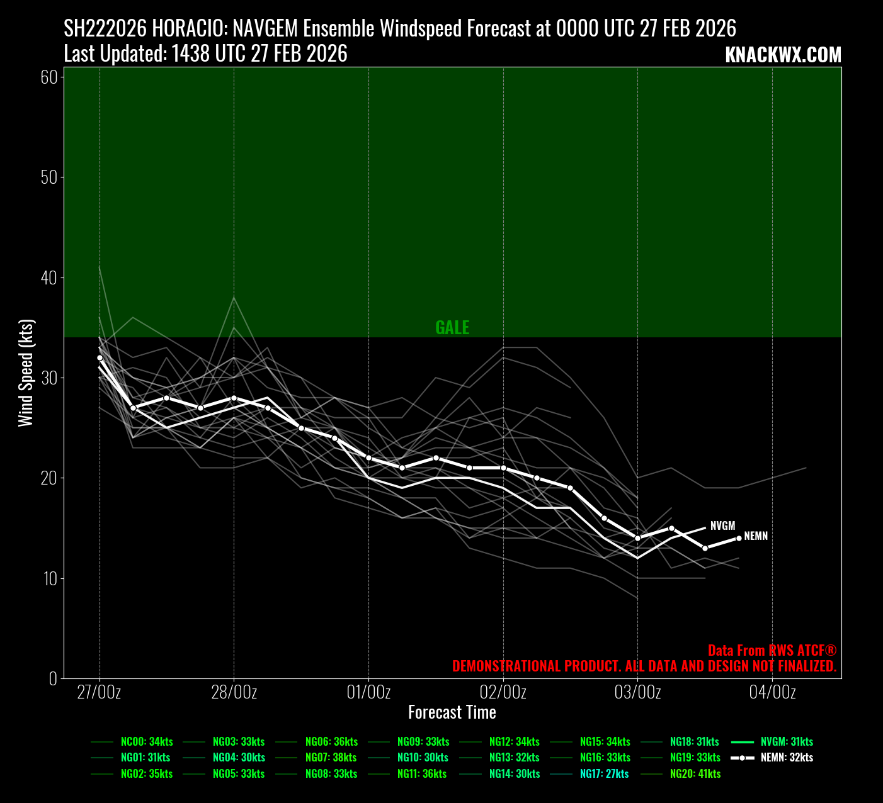Screen dimensions: 883x803
Task: Click the 28/00z x-axis tick label
Action: pos(234,692)
